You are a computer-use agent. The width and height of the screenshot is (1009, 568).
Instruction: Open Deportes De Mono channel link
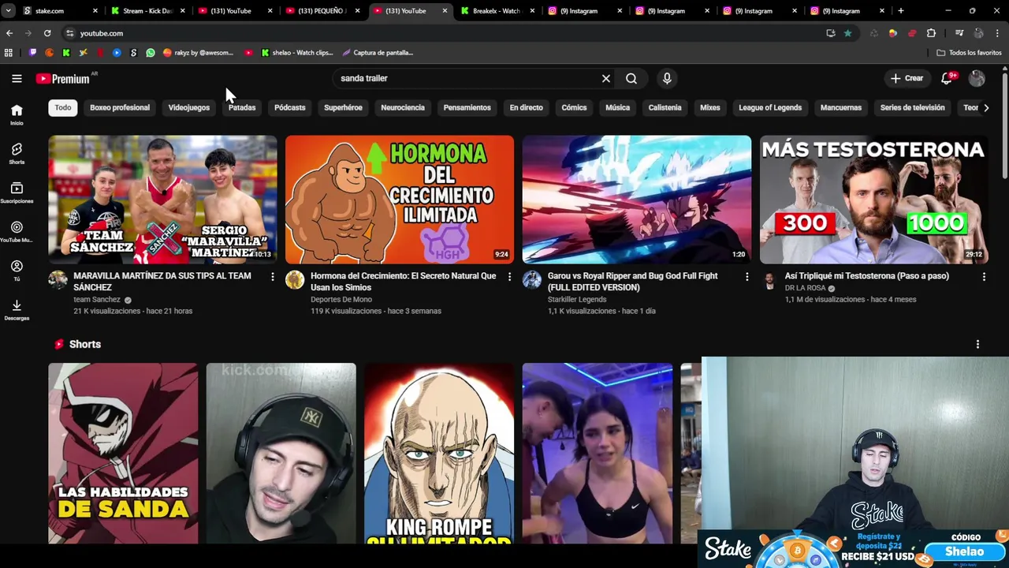point(341,300)
